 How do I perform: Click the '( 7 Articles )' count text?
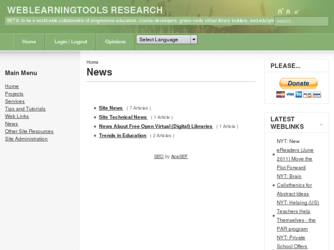click(x=139, y=108)
